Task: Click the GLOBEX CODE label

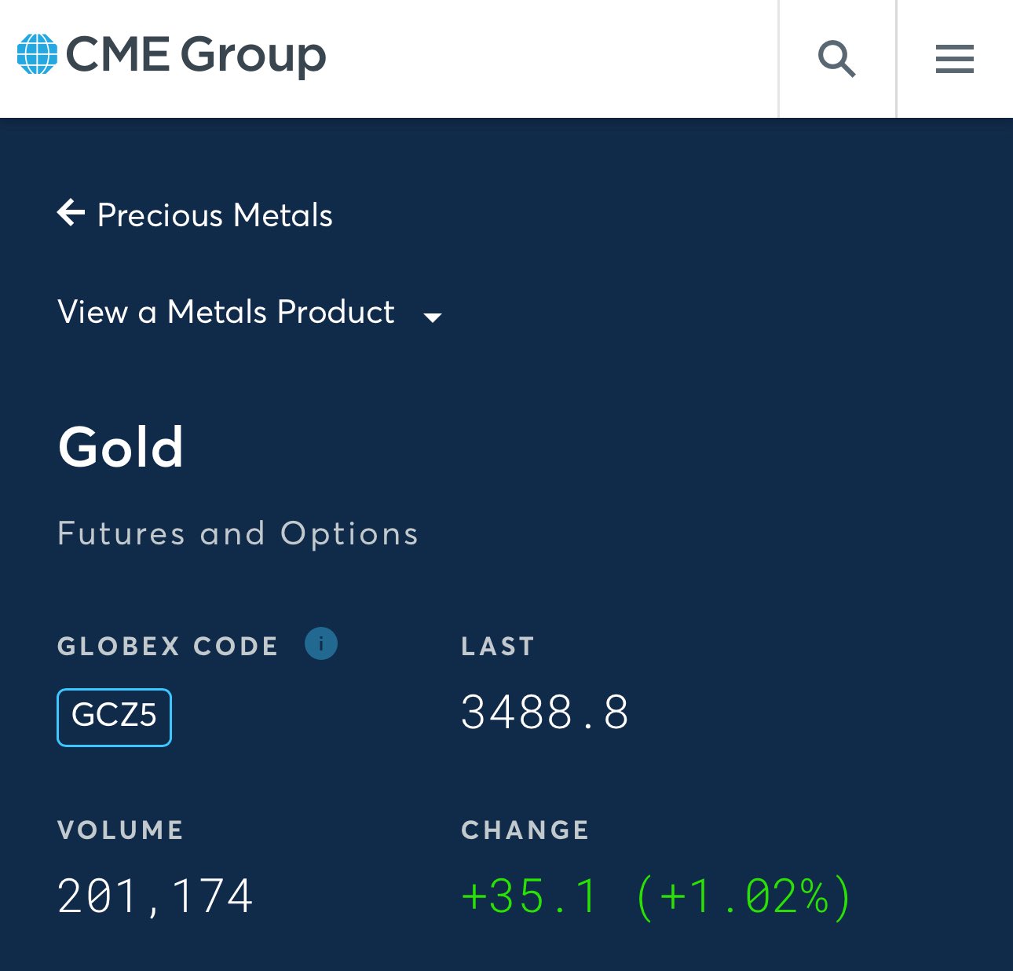Action: click(168, 647)
